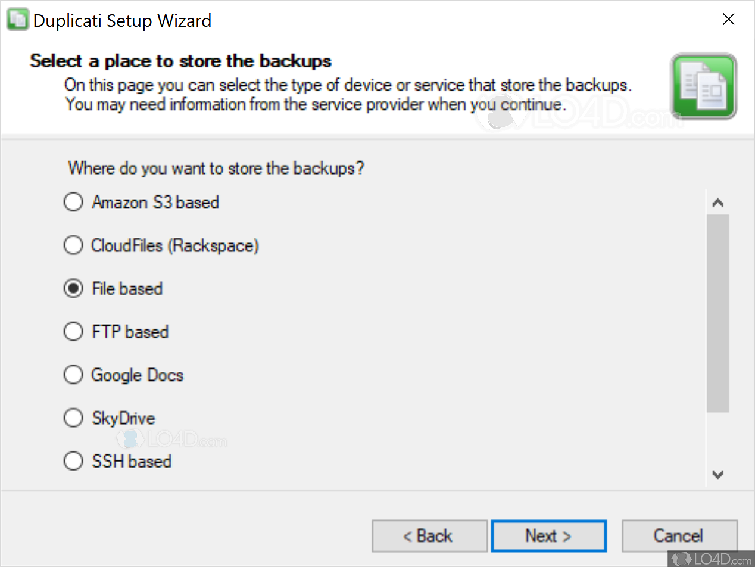Click the "FTP based" label text
The width and height of the screenshot is (755, 567).
tap(130, 332)
